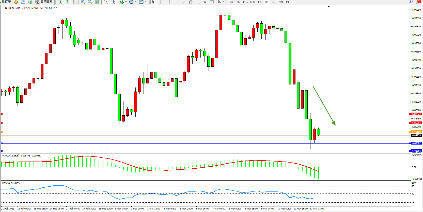423x212 pixels.
Task: Open search with the magnifier icon
Action: (x=411, y=2)
